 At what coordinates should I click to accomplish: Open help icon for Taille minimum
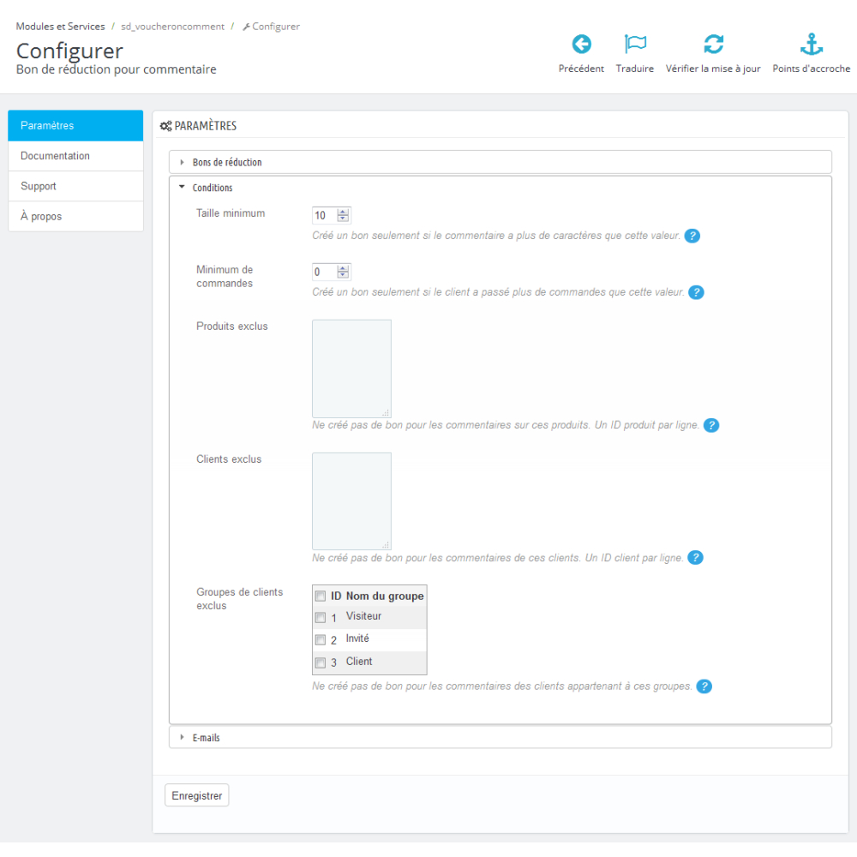(692, 236)
